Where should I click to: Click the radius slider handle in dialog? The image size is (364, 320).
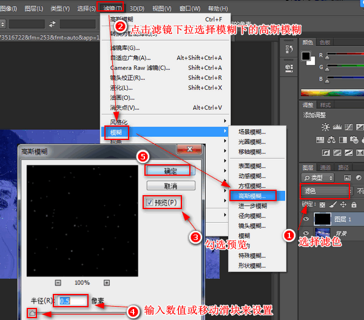click(32, 313)
